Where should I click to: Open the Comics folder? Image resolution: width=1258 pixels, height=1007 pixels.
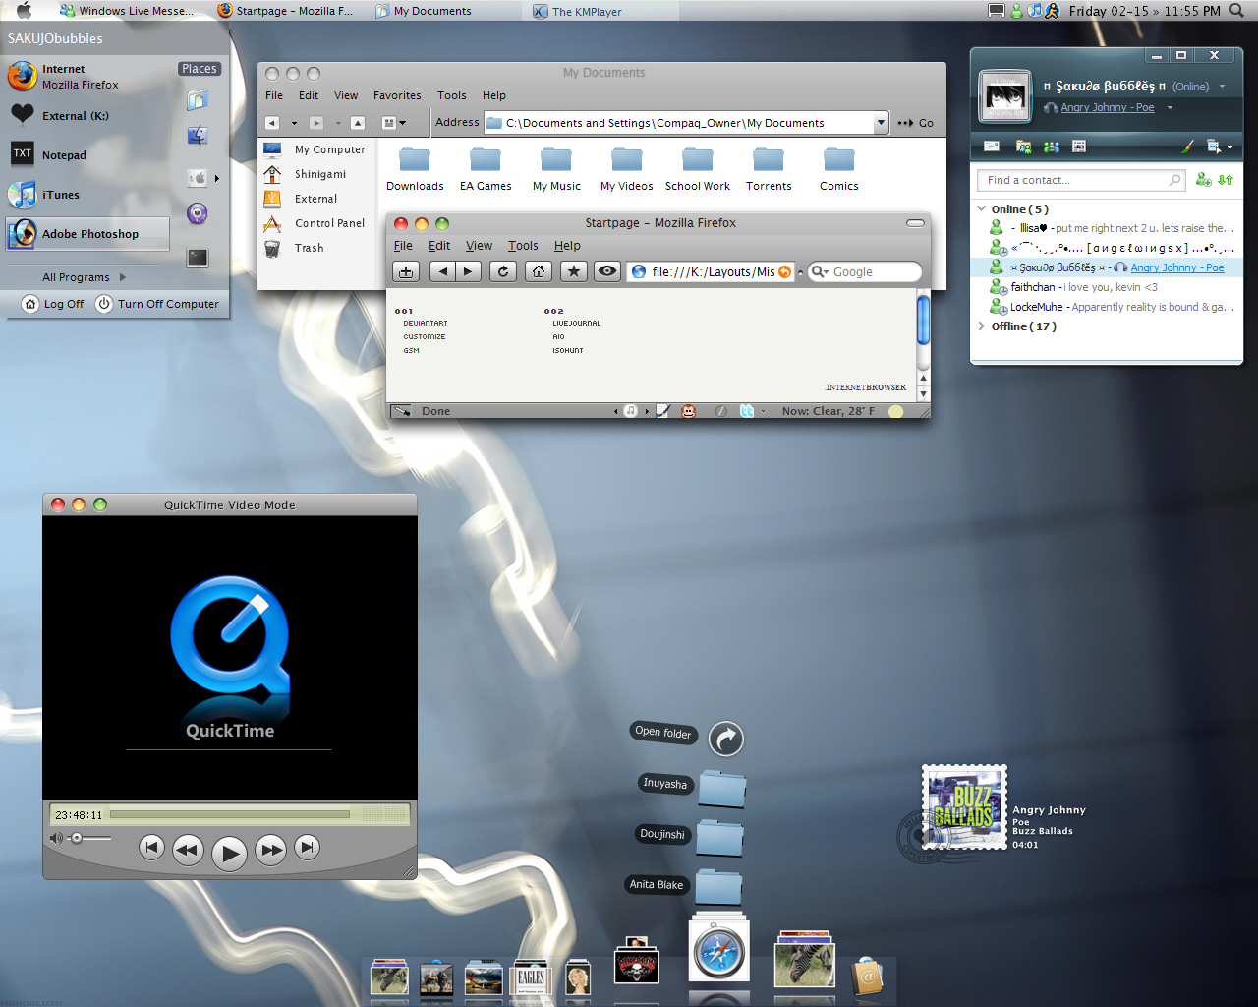click(x=839, y=168)
